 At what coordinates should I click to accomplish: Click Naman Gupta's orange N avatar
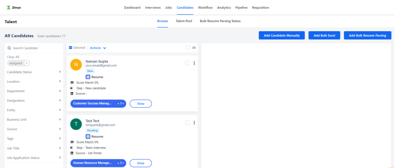[x=76, y=65]
